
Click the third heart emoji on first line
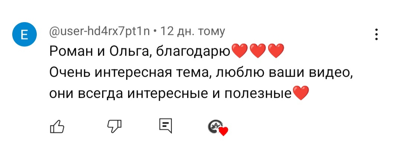coord(276,51)
